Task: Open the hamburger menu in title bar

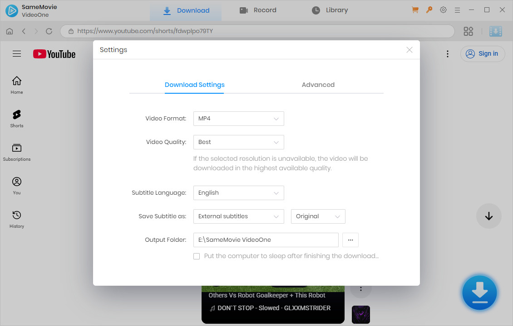Action: pyautogui.click(x=457, y=10)
